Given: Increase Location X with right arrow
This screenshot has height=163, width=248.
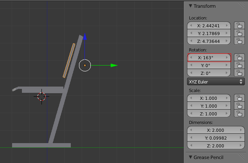Looking at the screenshot, I should click(x=227, y=25).
